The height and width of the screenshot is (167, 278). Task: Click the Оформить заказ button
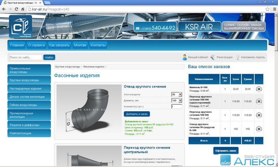226,151
